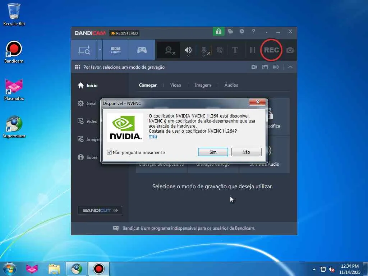Toggle webcam overlay icon

pyautogui.click(x=169, y=50)
